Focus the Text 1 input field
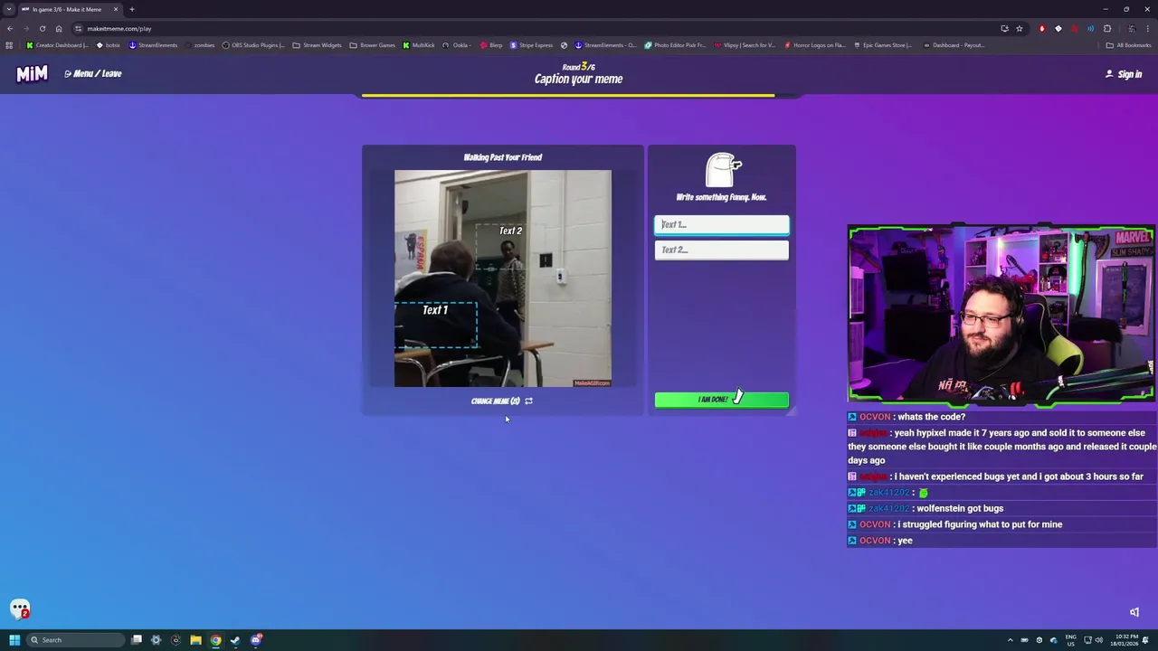This screenshot has height=651, width=1158. tap(722, 225)
